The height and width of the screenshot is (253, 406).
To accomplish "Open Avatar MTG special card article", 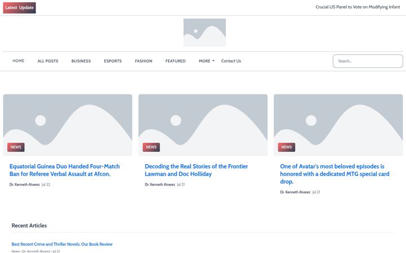I will point(334,174).
